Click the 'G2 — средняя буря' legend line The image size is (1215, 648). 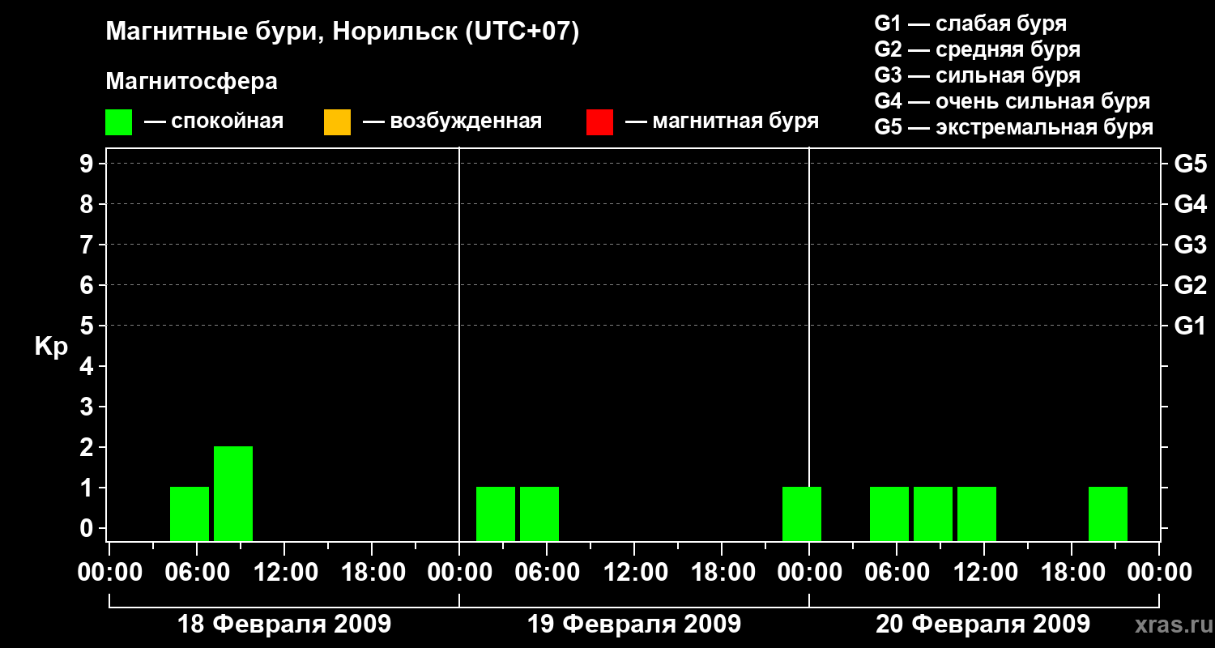pyautogui.click(x=977, y=49)
